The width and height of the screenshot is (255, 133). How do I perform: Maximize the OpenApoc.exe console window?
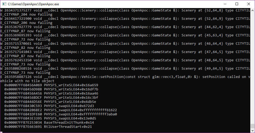237,4
